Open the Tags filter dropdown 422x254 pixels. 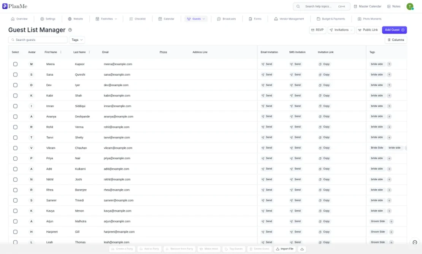[x=77, y=40]
